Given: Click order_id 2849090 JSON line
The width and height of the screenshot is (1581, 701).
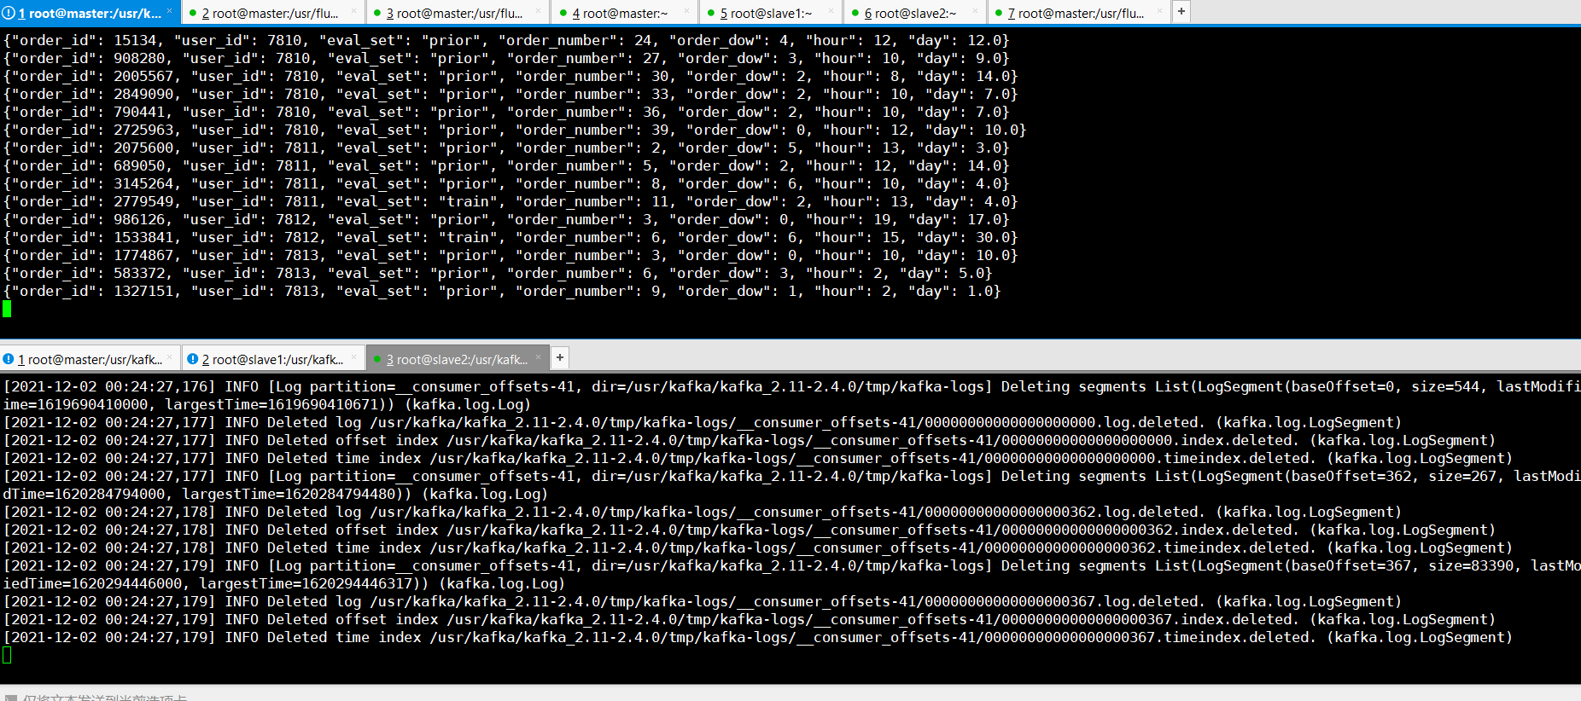Looking at the screenshot, I should pyautogui.click(x=510, y=94).
